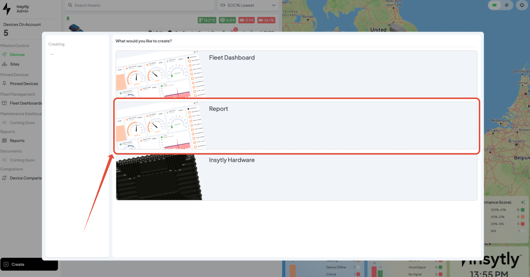
Task: Click the orange 40%-21% legend swatch
Action: pyautogui.click(x=523, y=217)
